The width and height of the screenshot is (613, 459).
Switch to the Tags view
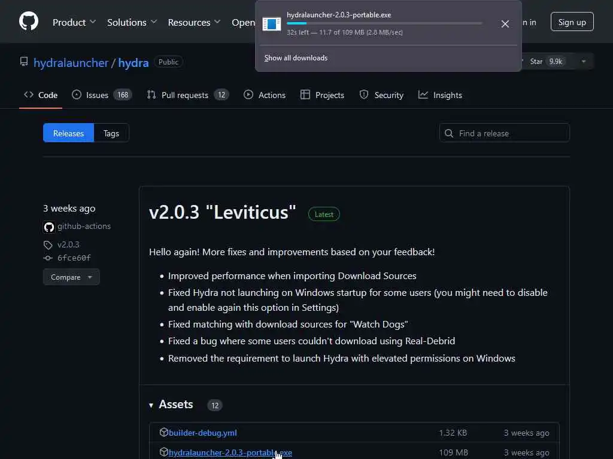[111, 133]
